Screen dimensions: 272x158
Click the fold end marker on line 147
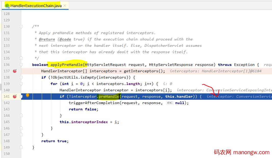[x=21, y=135]
